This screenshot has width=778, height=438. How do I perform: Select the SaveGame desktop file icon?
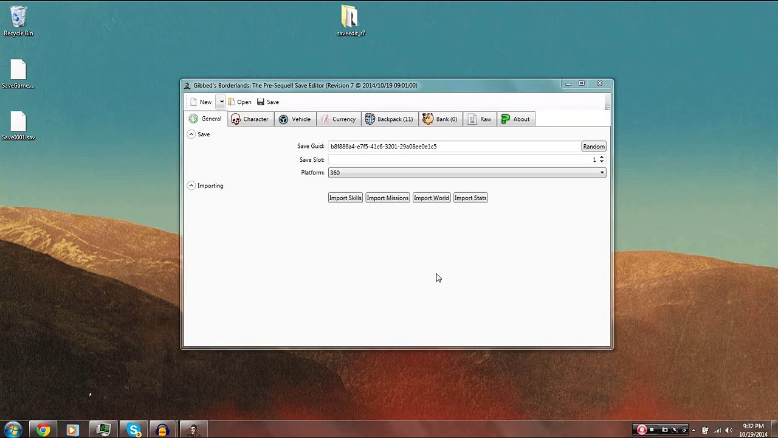click(18, 74)
